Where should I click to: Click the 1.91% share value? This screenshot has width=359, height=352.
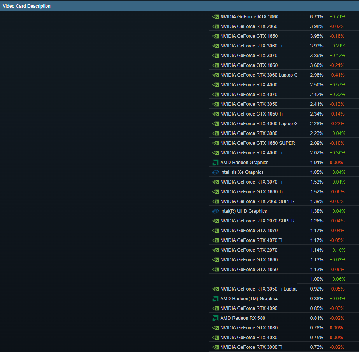(317, 163)
